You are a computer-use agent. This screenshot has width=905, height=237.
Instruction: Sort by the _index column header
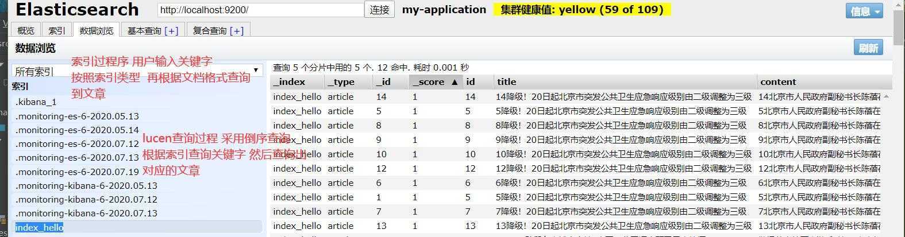coord(297,81)
